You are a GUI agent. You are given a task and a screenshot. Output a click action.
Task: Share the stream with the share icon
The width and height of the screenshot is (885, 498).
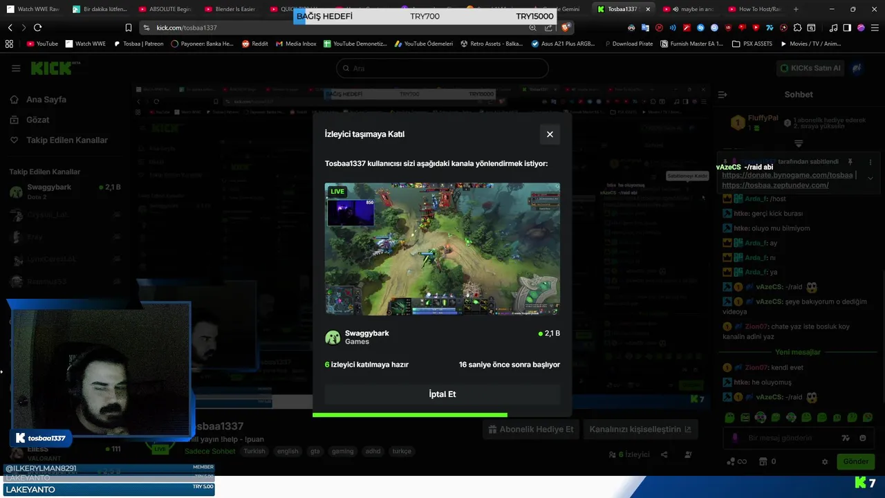(x=664, y=454)
